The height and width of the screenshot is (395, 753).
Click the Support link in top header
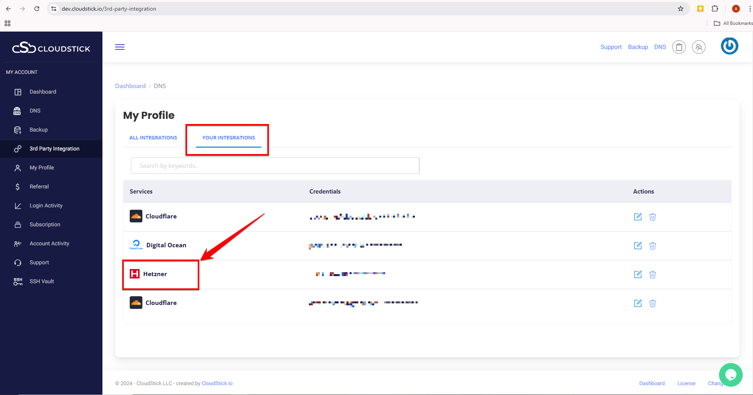click(x=611, y=47)
